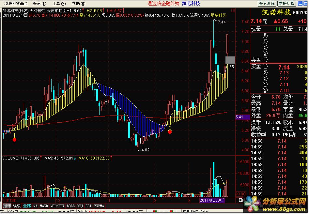Click the 凯诺科技 stock name in quote panel
Image resolution: width=309 pixels, height=214 pixels.
[276, 12]
